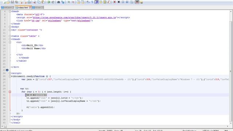This screenshot has height=131, width=233.
Task: Collapse the <table class="table"> fold marker
Action: click(x=10, y=36)
